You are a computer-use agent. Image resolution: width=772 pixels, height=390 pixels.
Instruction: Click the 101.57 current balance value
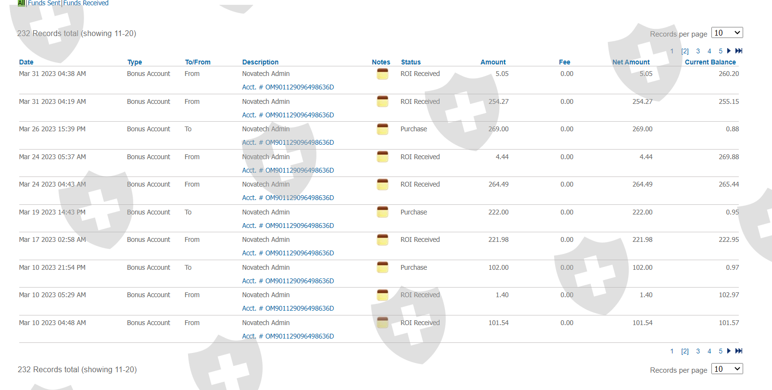pos(729,323)
